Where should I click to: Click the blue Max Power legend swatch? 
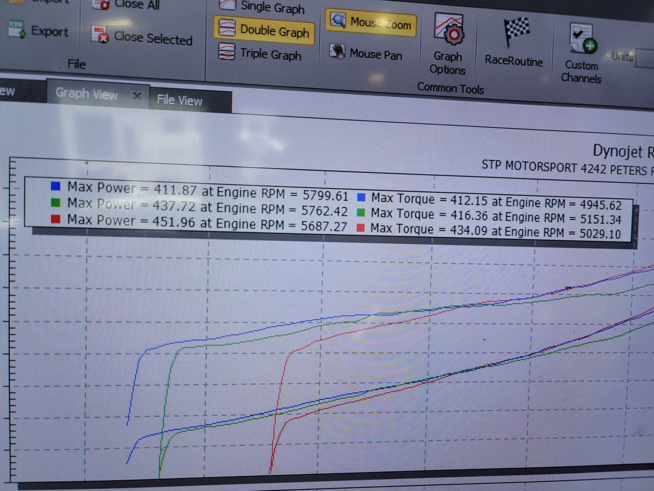tap(56, 186)
